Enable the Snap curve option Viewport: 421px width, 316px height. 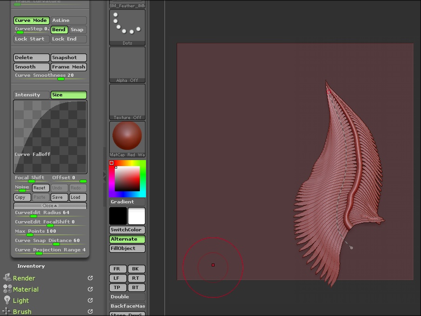click(77, 30)
